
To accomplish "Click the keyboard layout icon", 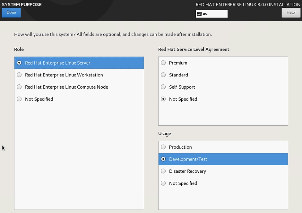I will [x=199, y=14].
